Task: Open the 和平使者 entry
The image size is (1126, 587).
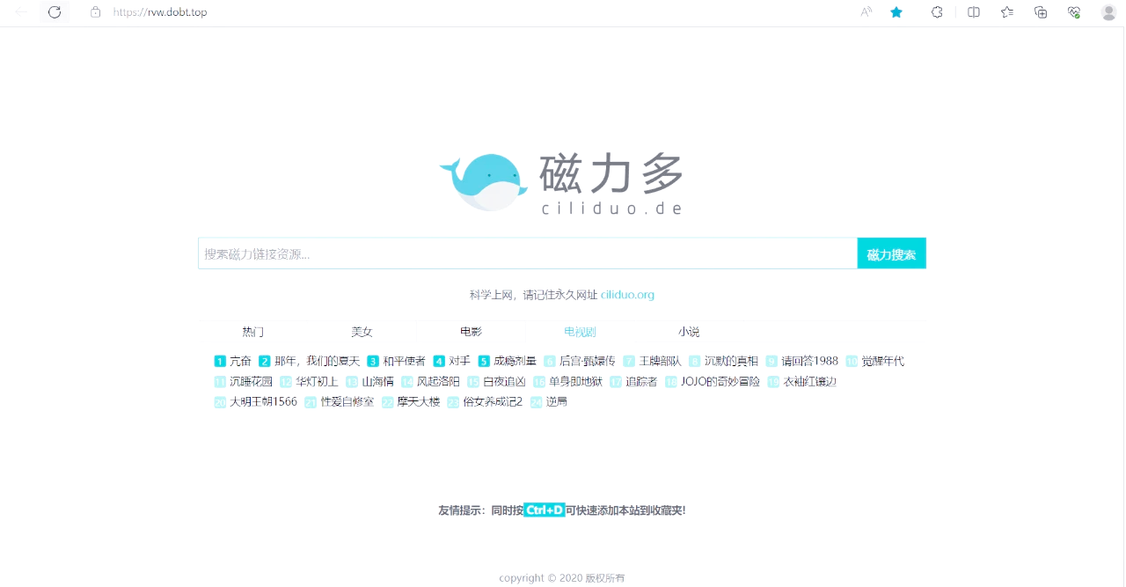Action: [404, 361]
